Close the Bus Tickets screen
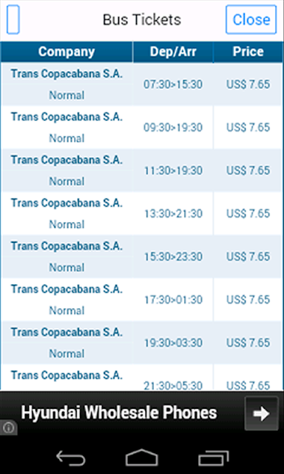This screenshot has height=474, width=284. pos(251,20)
